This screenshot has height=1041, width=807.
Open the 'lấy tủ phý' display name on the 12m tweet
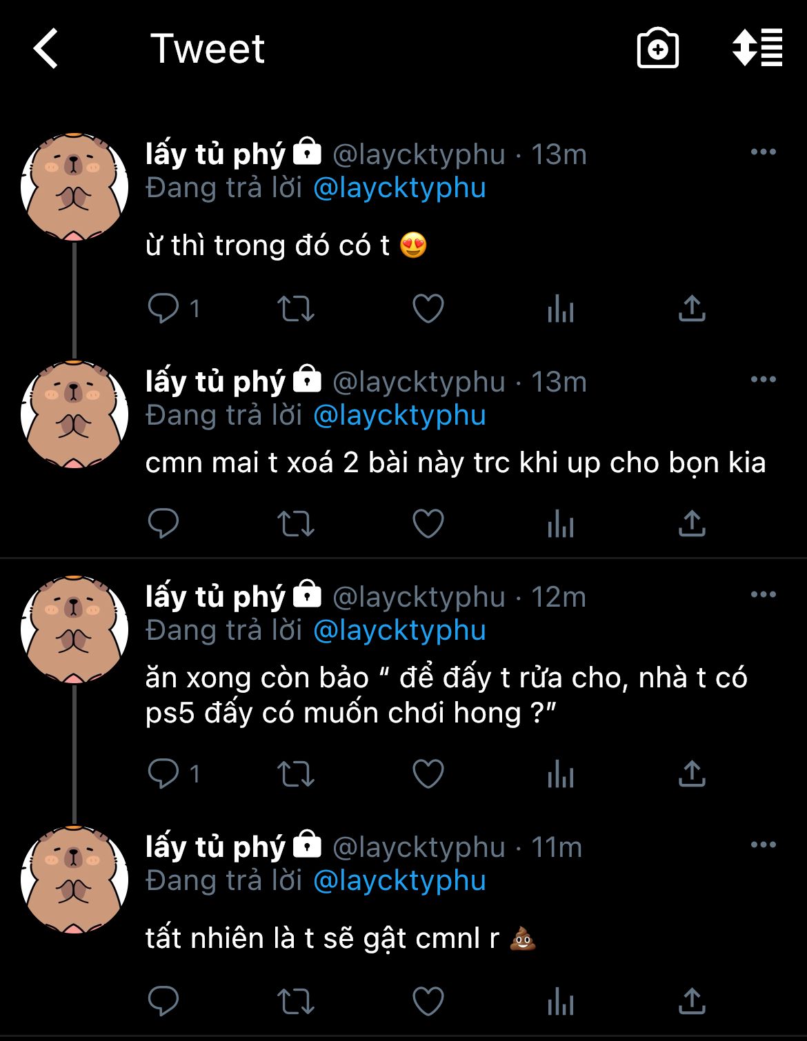[x=215, y=597]
